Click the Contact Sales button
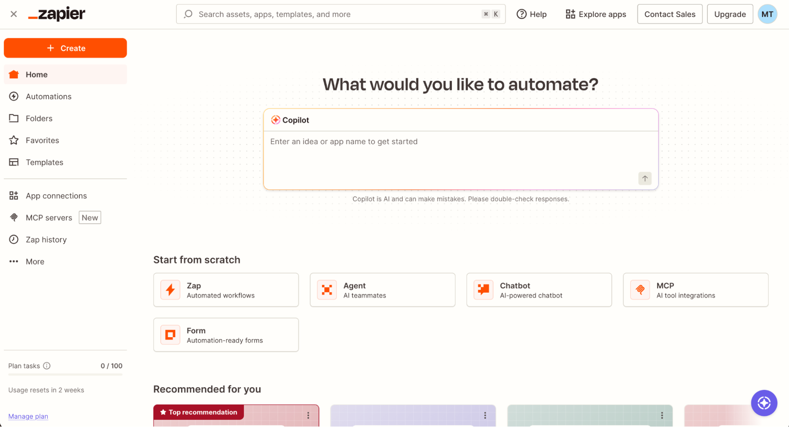 (669, 14)
